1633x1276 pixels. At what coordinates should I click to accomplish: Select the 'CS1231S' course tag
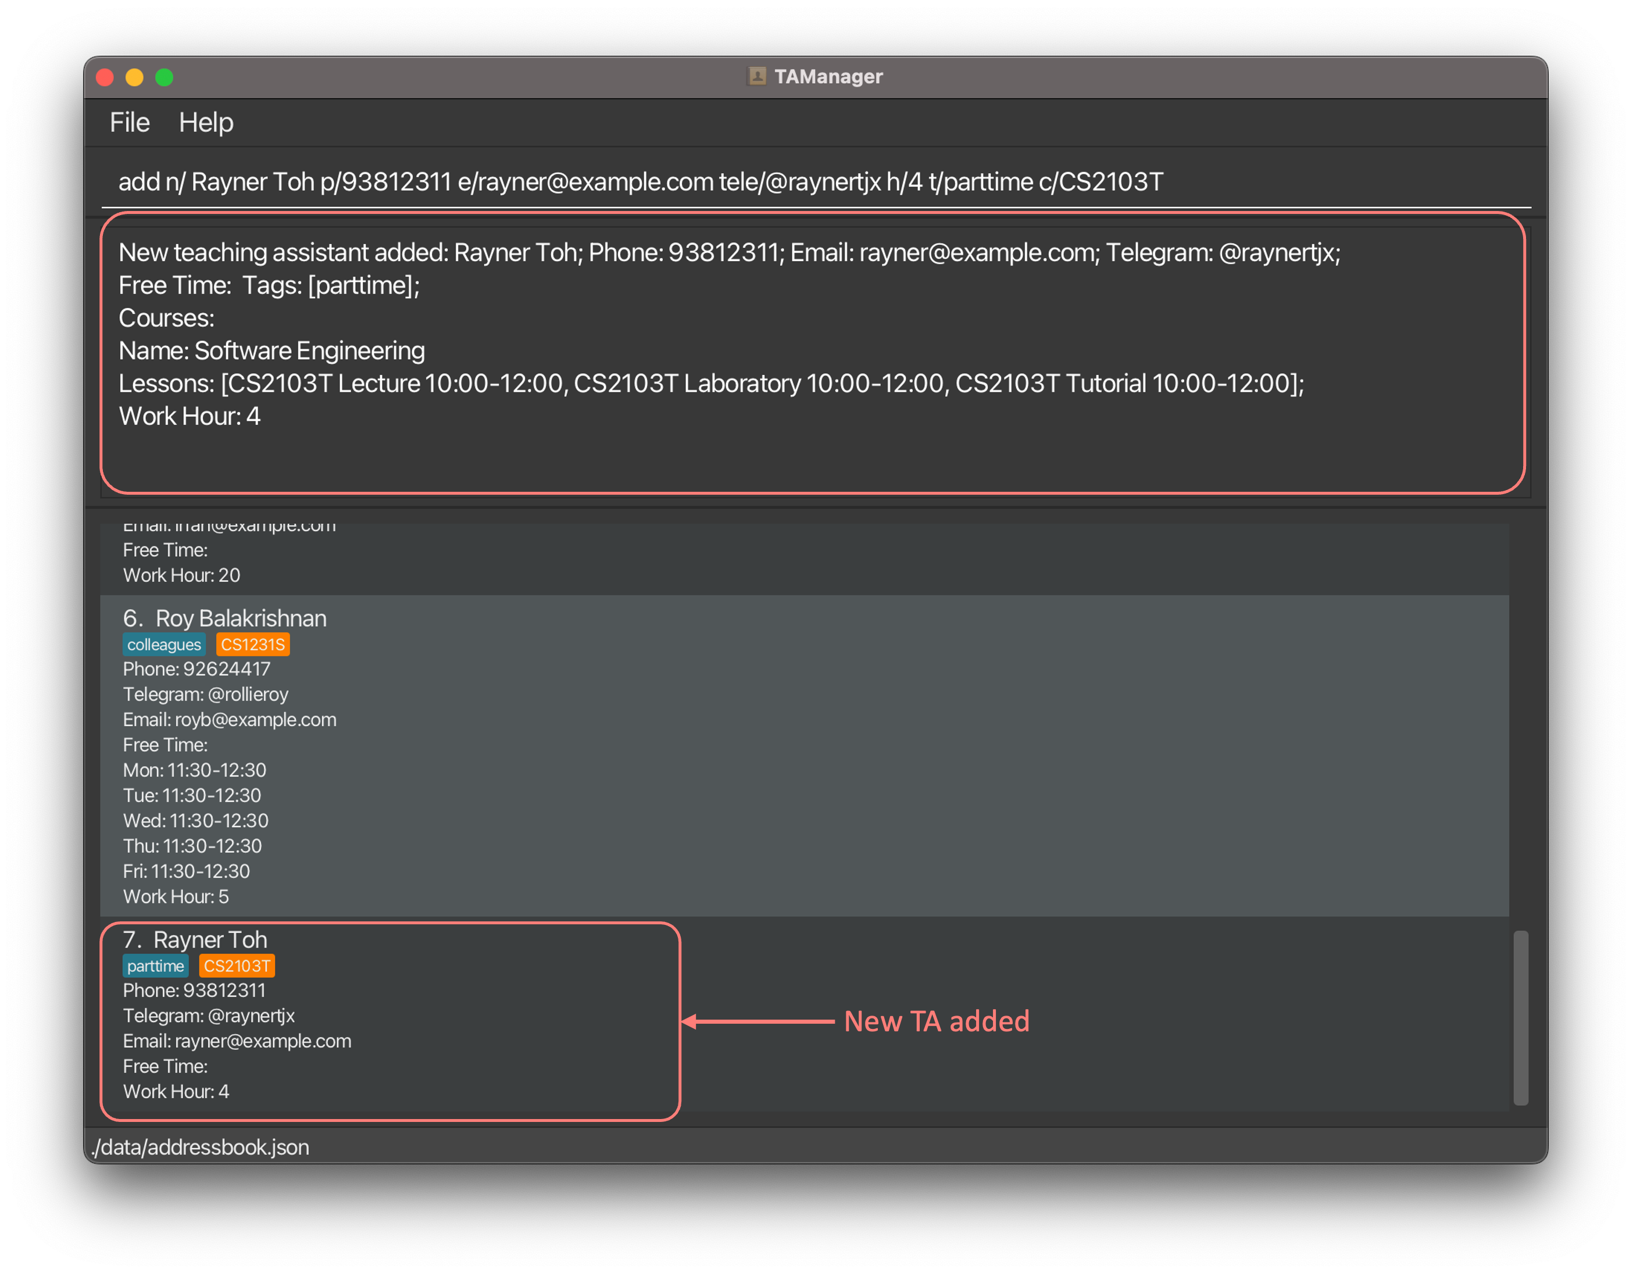pyautogui.click(x=253, y=644)
